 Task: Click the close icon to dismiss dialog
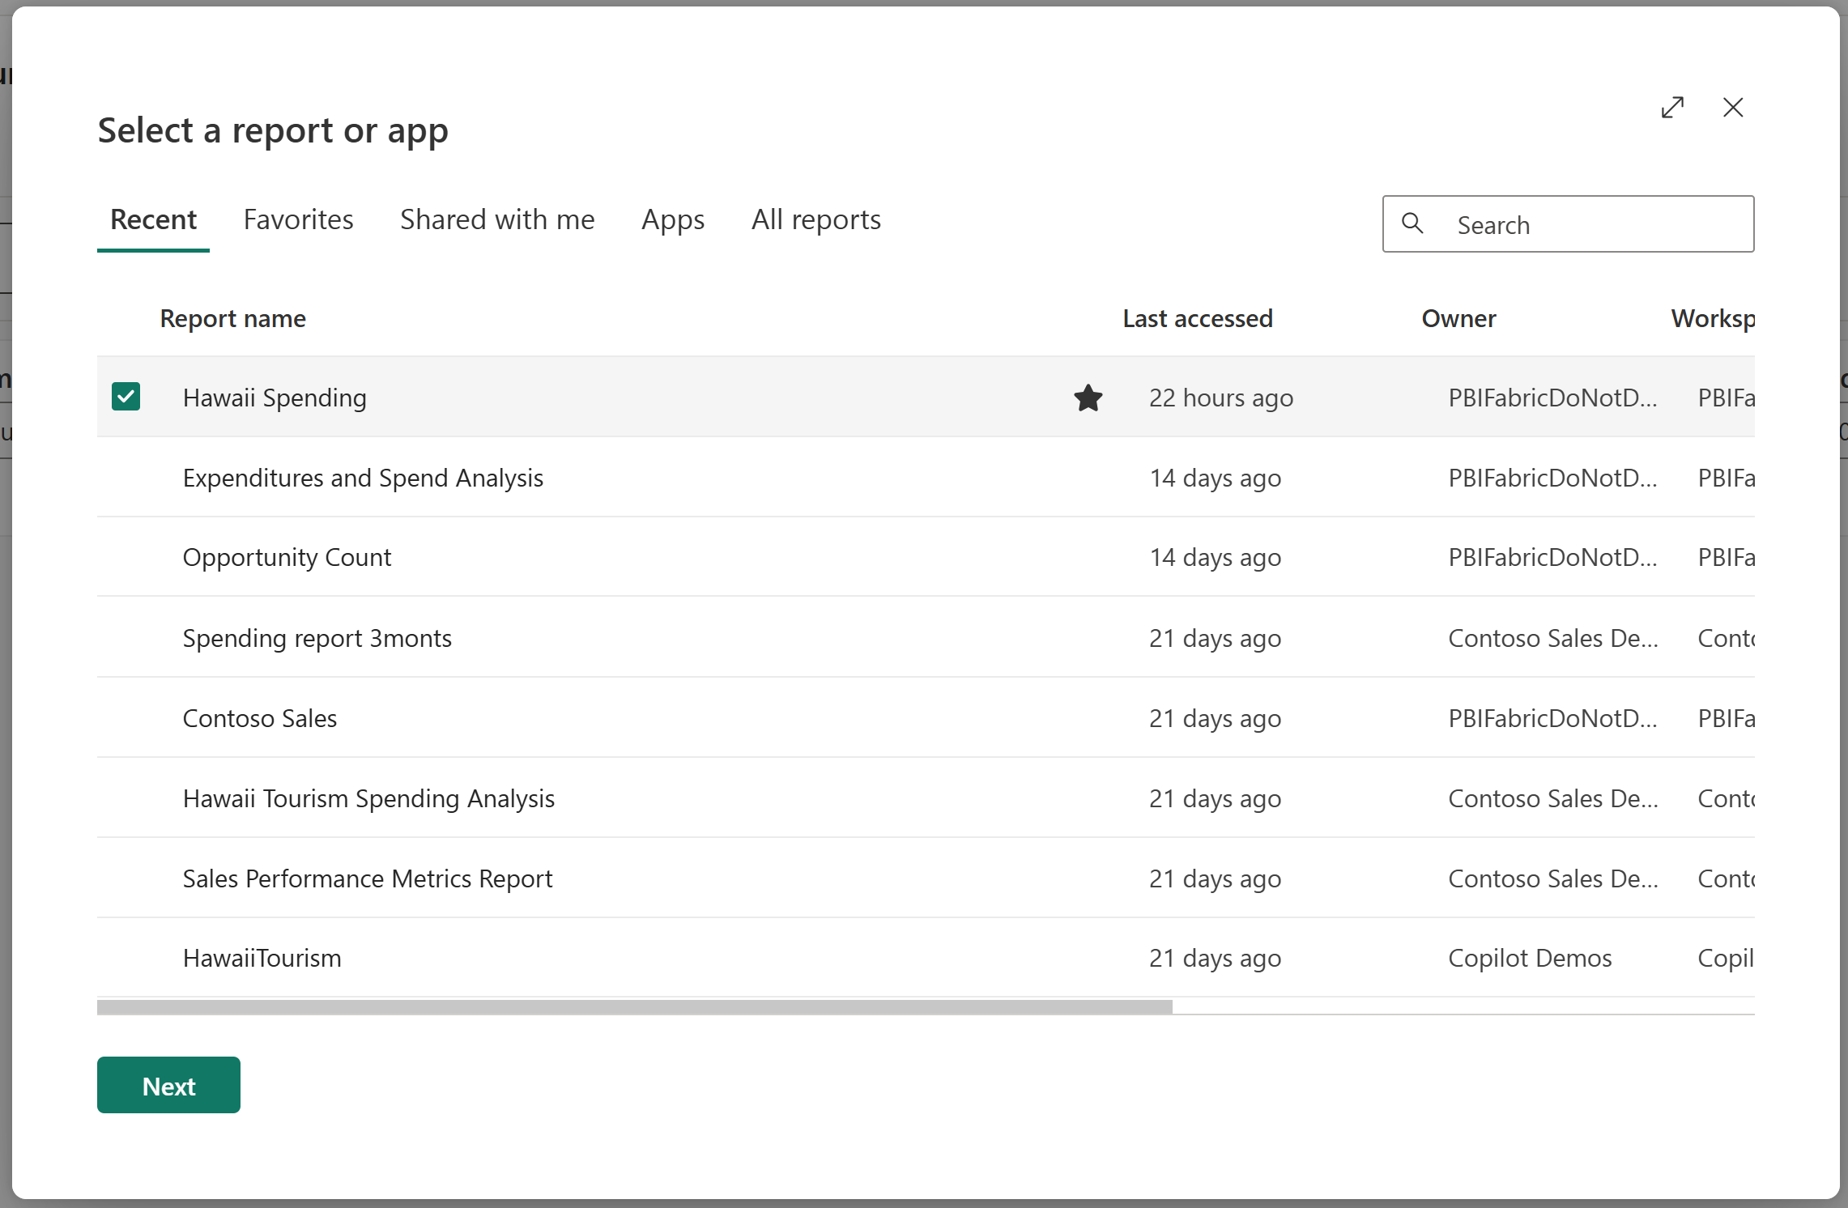pos(1732,107)
